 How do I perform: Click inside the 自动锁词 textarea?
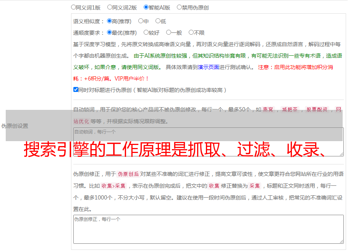(209, 142)
